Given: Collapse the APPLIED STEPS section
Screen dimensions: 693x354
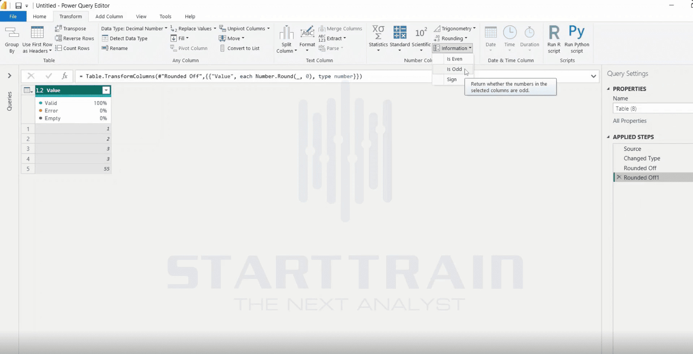Looking at the screenshot, I should pyautogui.click(x=608, y=137).
